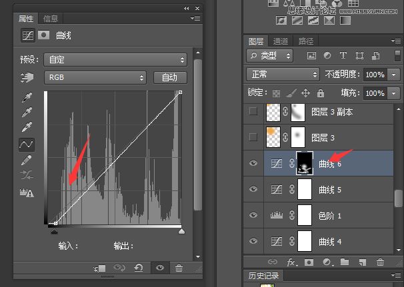Click the histogram clipping warning icon

coord(27,192)
